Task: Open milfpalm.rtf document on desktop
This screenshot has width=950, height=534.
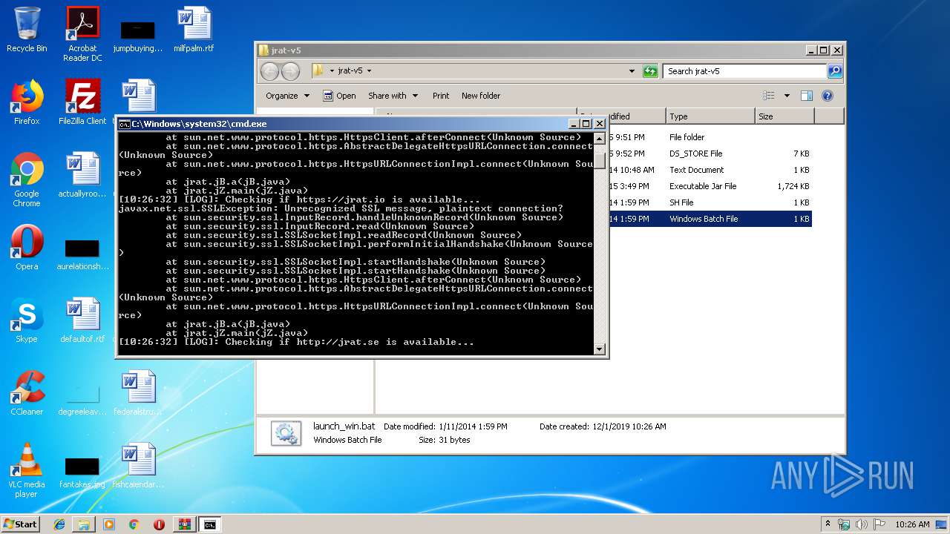Action: point(194,30)
